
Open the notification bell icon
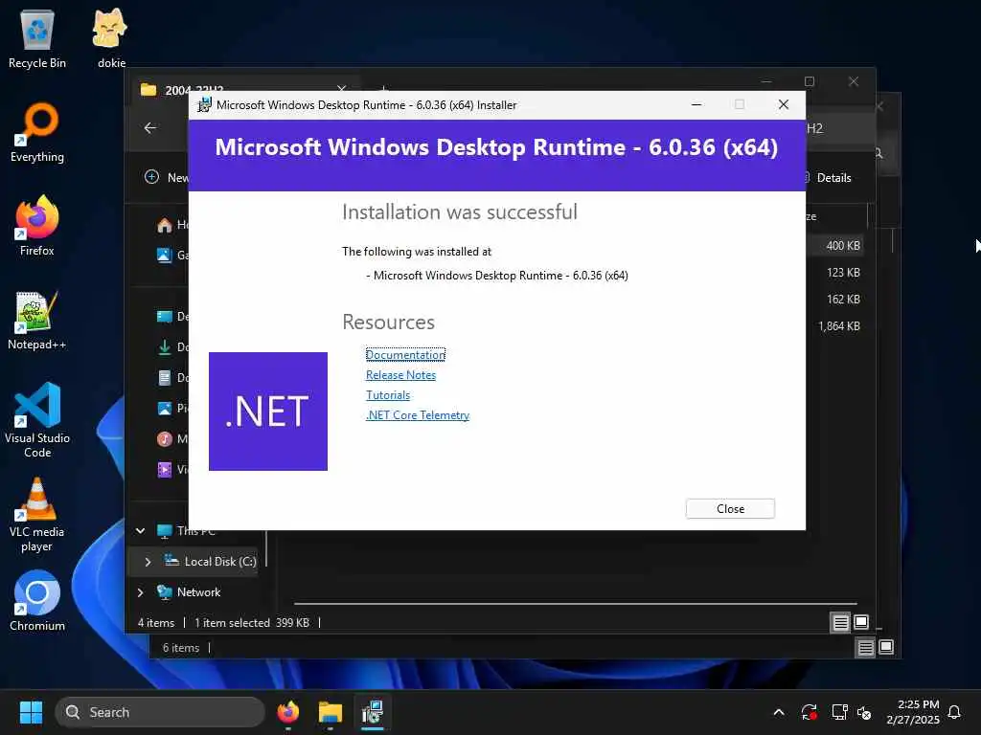click(x=954, y=712)
